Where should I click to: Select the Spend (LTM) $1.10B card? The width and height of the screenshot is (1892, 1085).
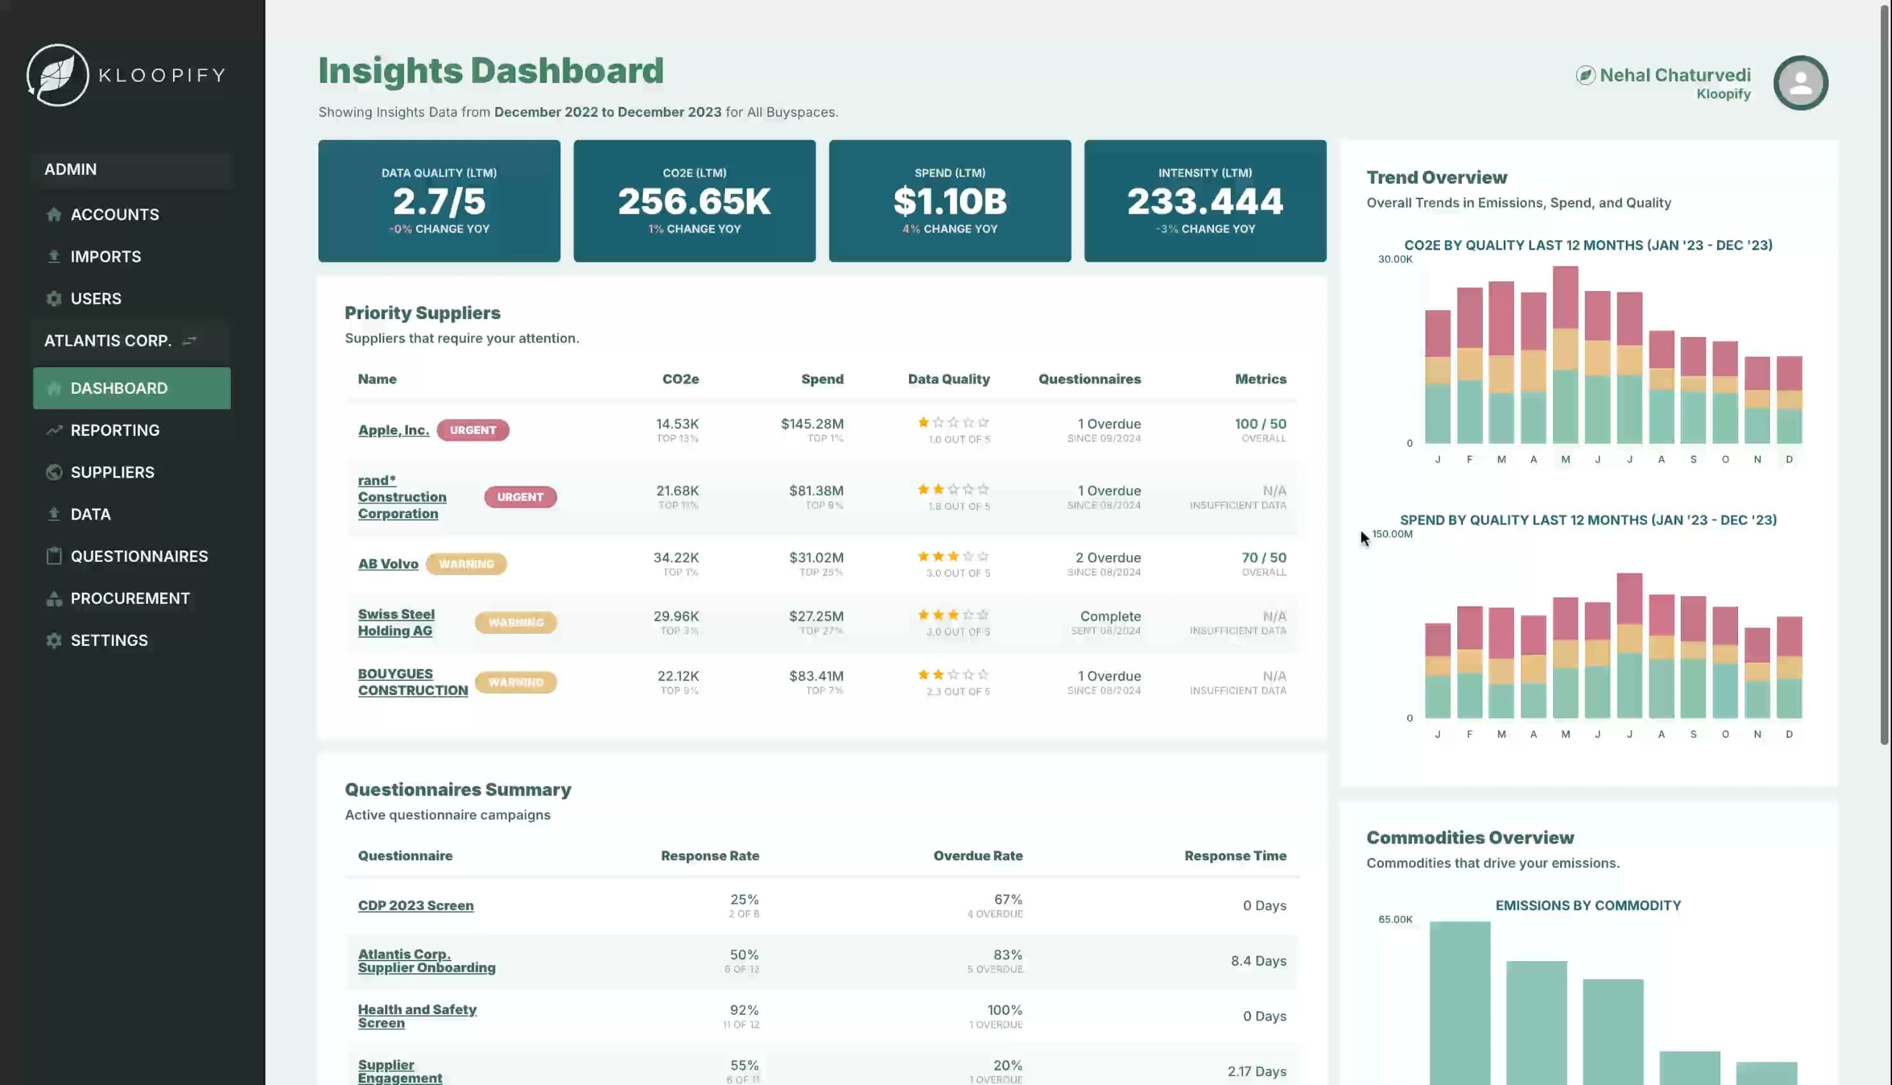click(x=950, y=201)
